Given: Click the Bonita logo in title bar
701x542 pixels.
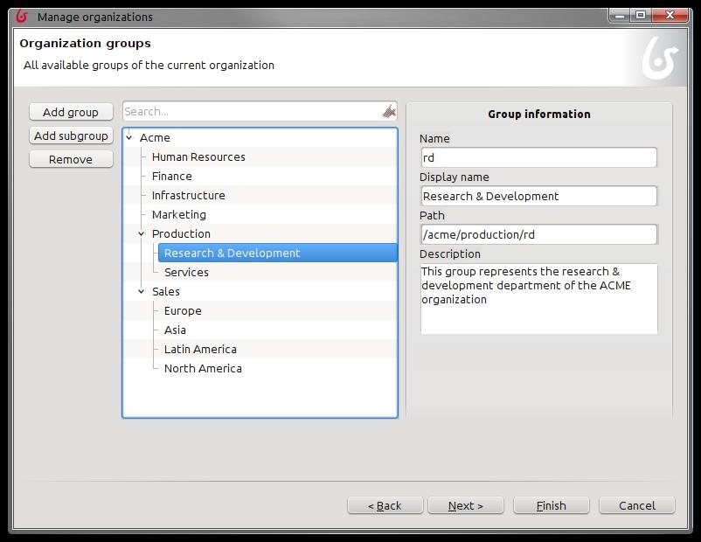Looking at the screenshot, I should 22,17.
